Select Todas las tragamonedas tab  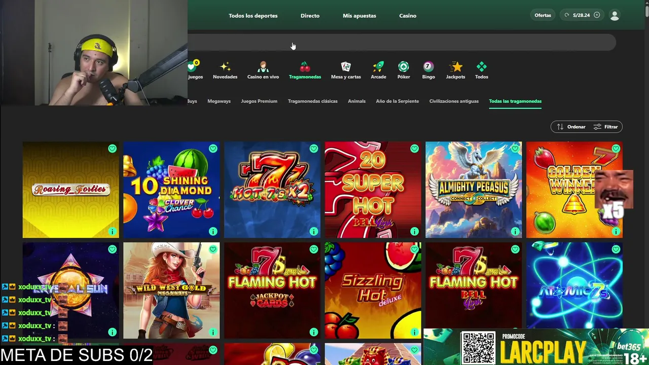[x=515, y=101]
